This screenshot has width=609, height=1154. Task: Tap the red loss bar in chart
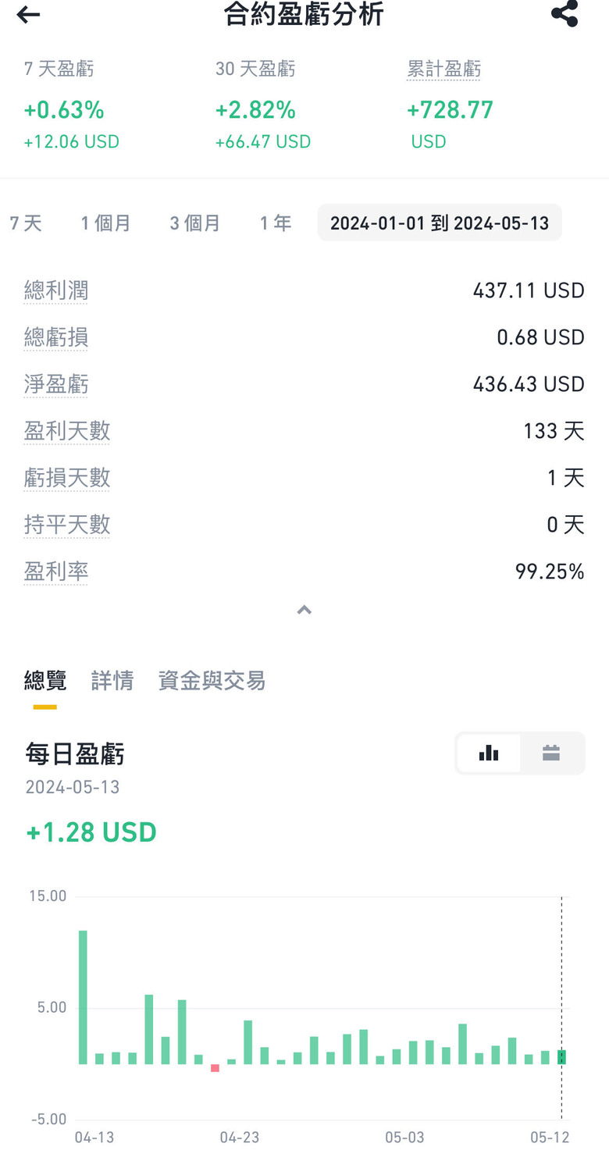[215, 1067]
